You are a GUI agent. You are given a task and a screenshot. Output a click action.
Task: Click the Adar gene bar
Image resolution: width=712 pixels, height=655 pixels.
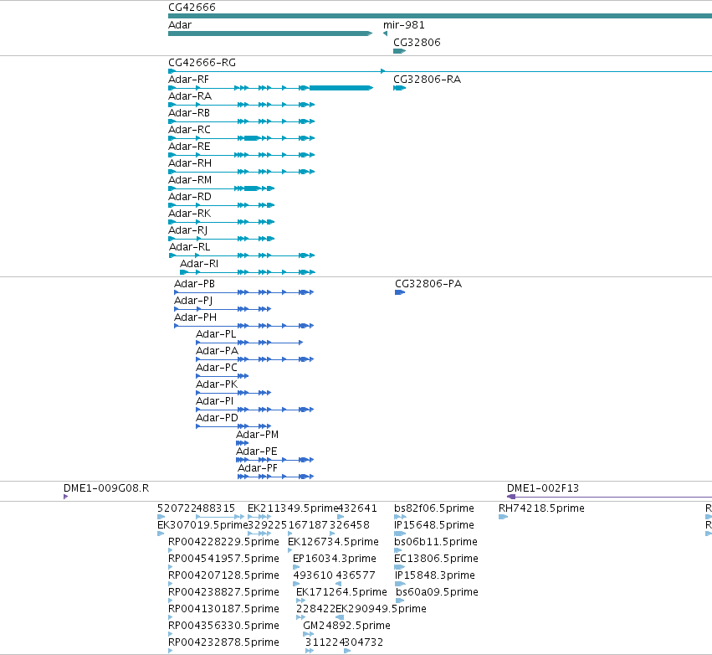click(270, 34)
